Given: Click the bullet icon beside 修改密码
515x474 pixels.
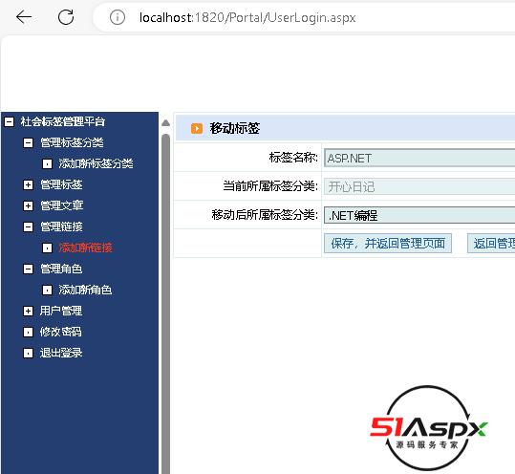Looking at the screenshot, I should (x=29, y=333).
